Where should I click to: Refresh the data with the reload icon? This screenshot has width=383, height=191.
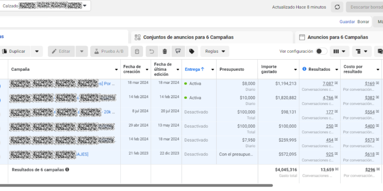pos(337,7)
